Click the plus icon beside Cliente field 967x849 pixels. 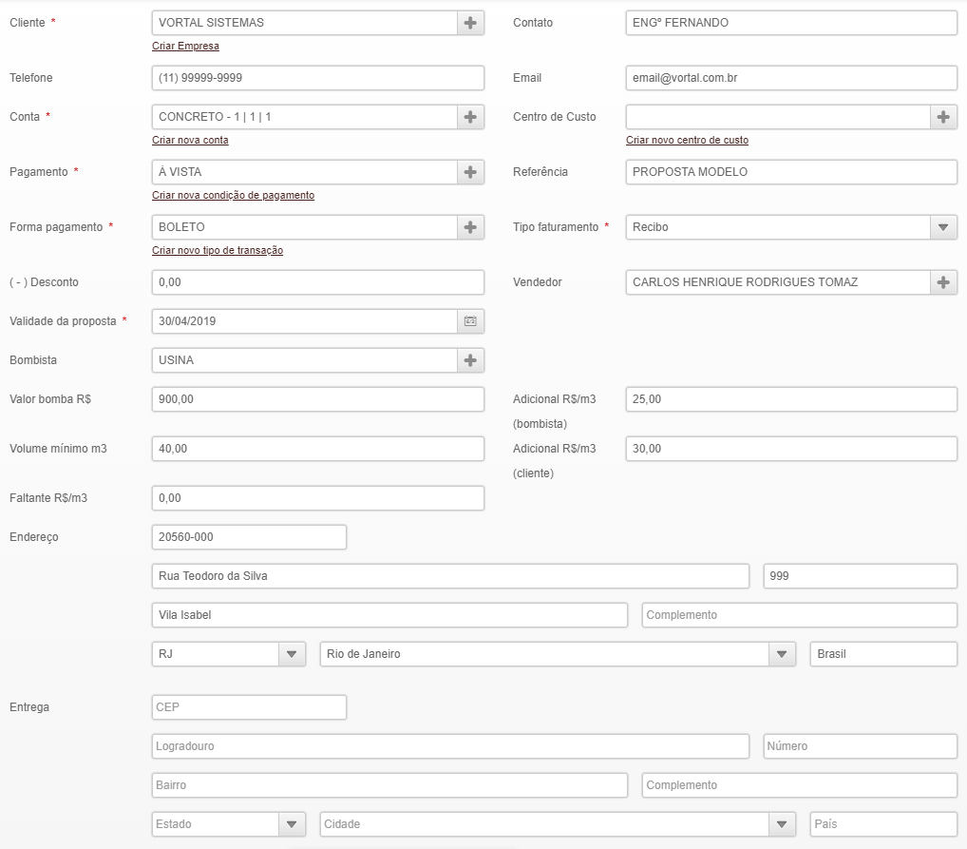(470, 23)
